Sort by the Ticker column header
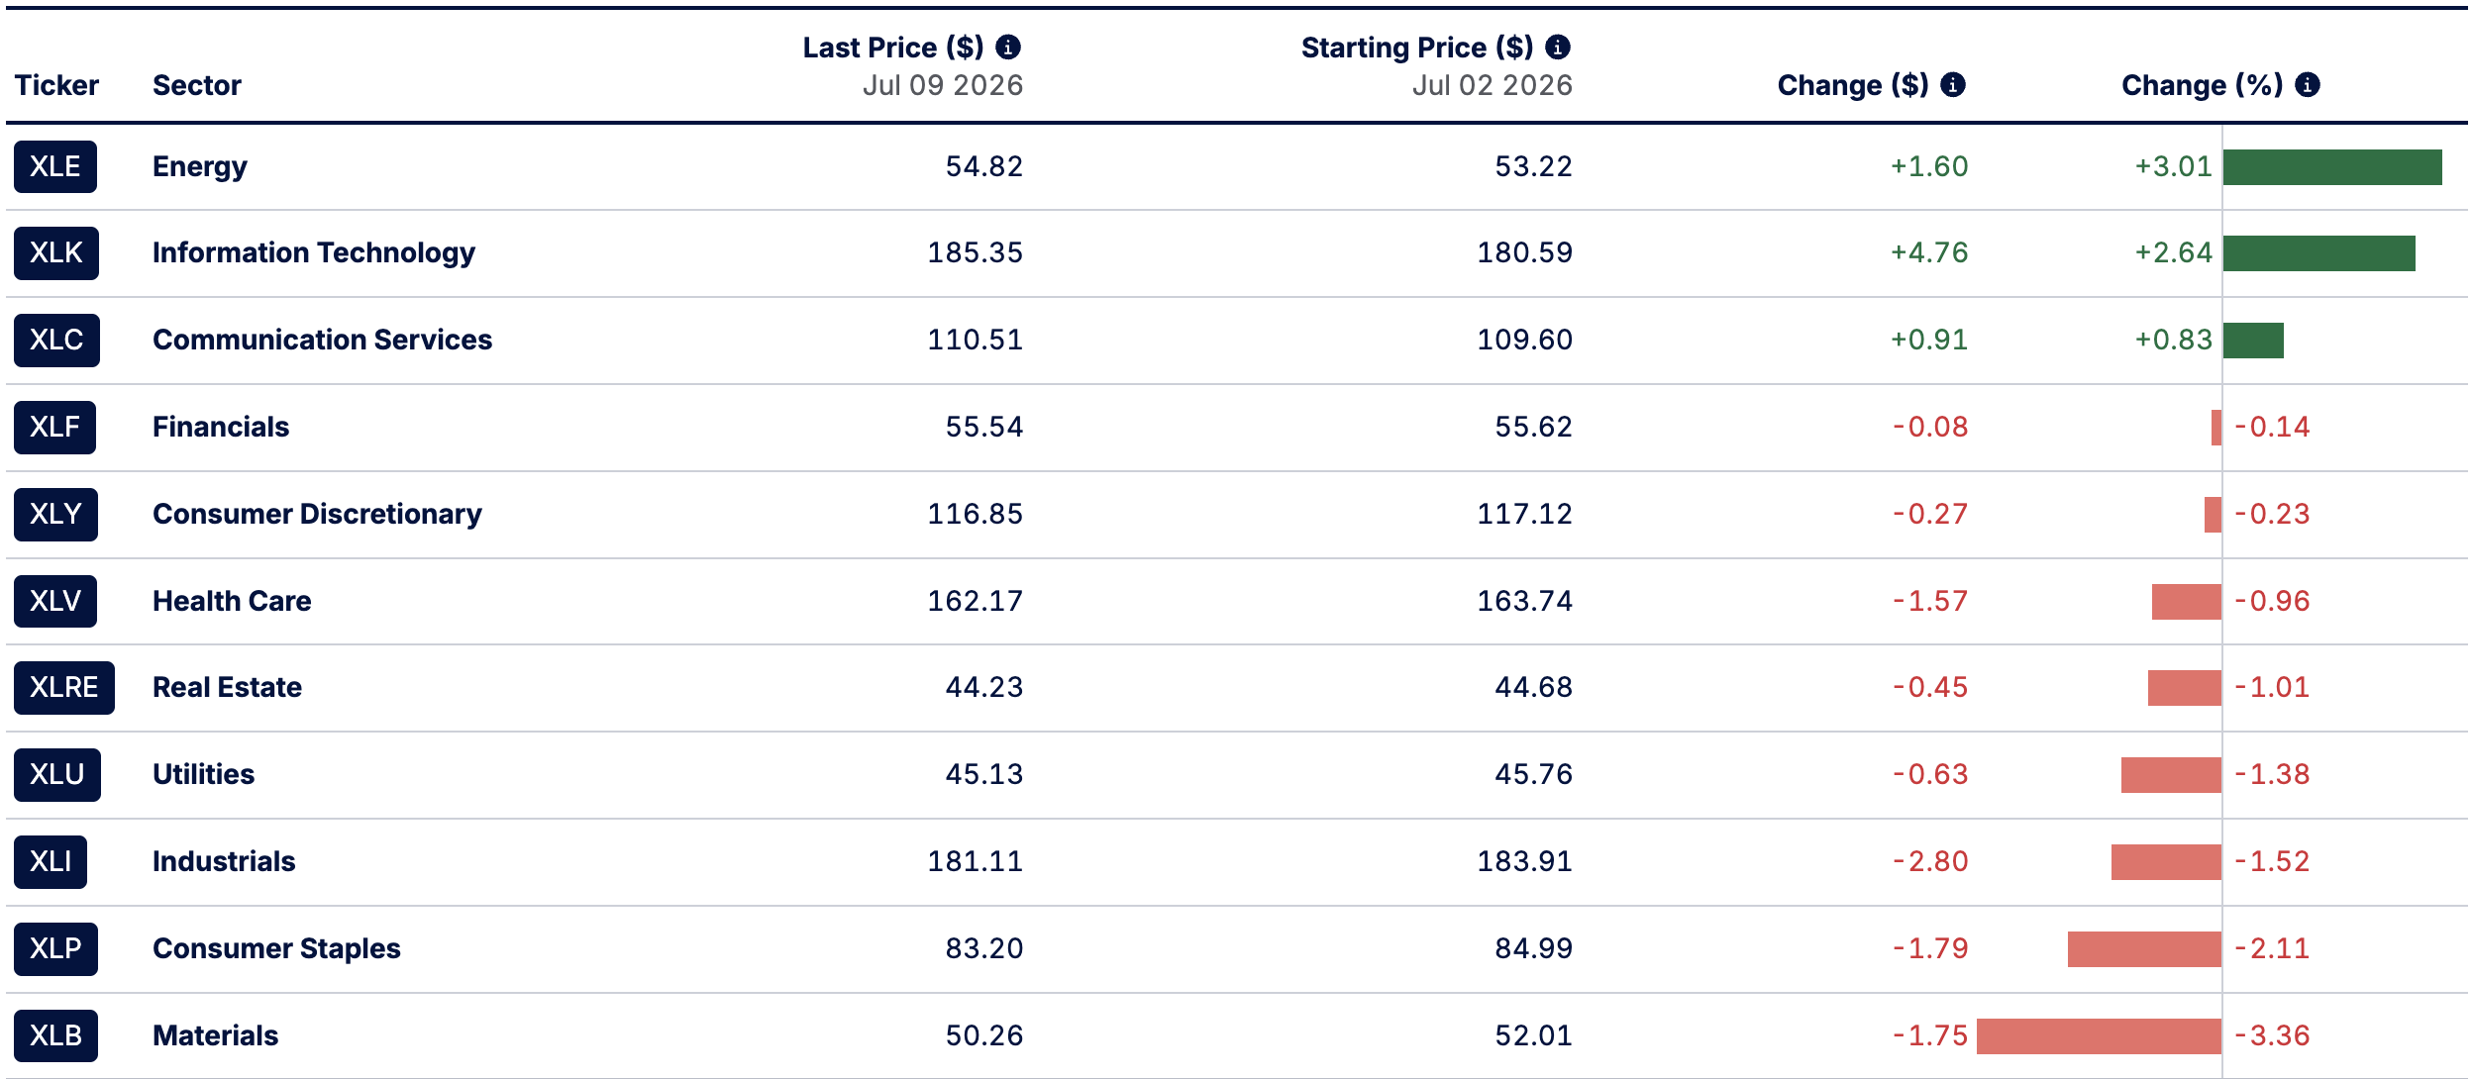The height and width of the screenshot is (1079, 2472). point(56,85)
